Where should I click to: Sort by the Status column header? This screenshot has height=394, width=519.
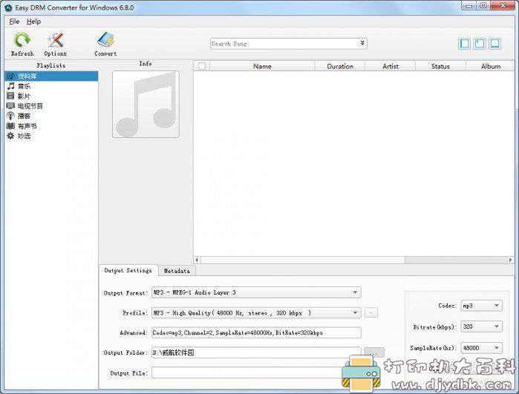pos(440,66)
